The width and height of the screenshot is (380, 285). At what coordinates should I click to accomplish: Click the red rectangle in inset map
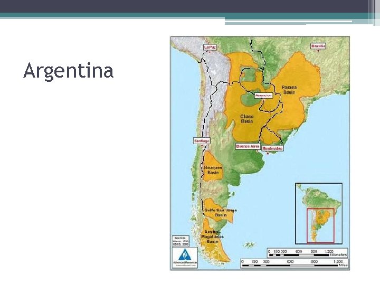[320, 226]
